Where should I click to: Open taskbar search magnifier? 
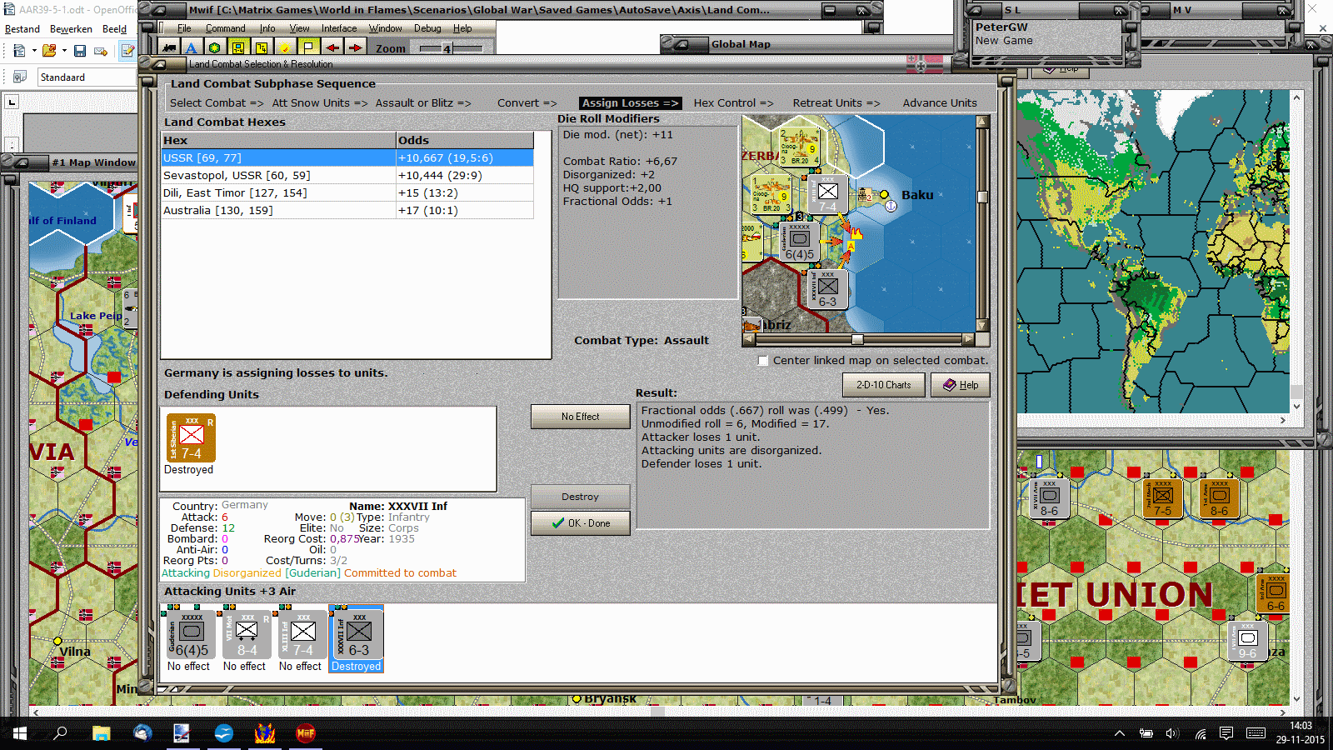(60, 733)
